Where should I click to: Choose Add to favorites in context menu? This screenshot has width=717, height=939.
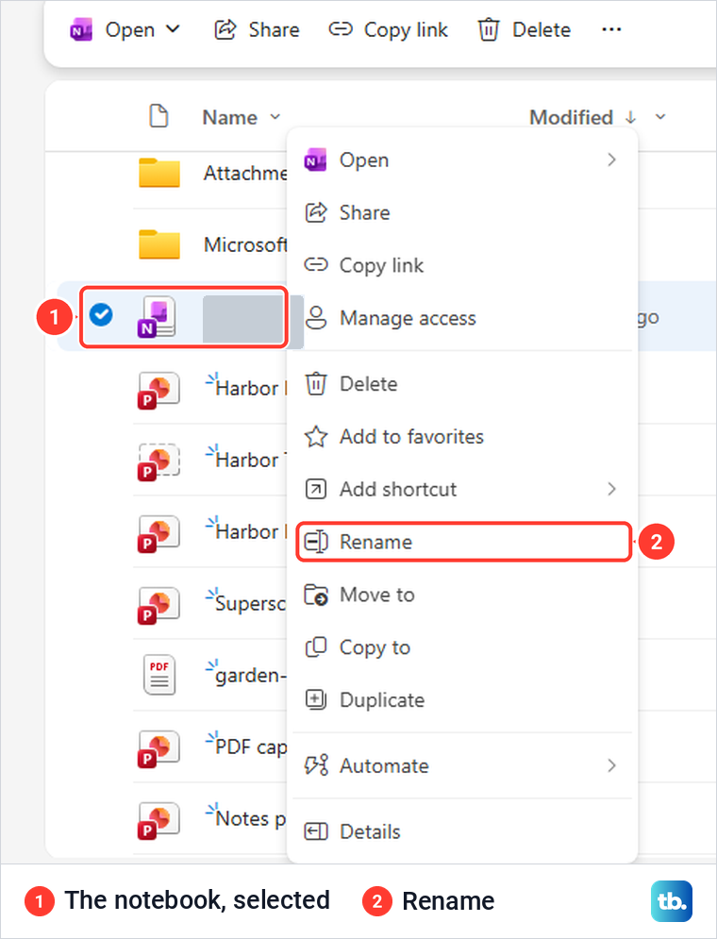[x=461, y=437]
